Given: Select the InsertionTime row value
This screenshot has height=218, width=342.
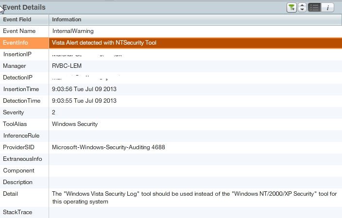Looking at the screenshot, I should [84, 89].
